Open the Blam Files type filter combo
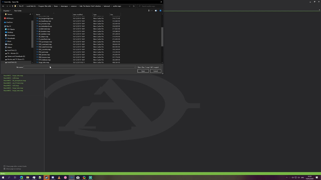This screenshot has height=180, width=321. pyautogui.click(x=149, y=67)
